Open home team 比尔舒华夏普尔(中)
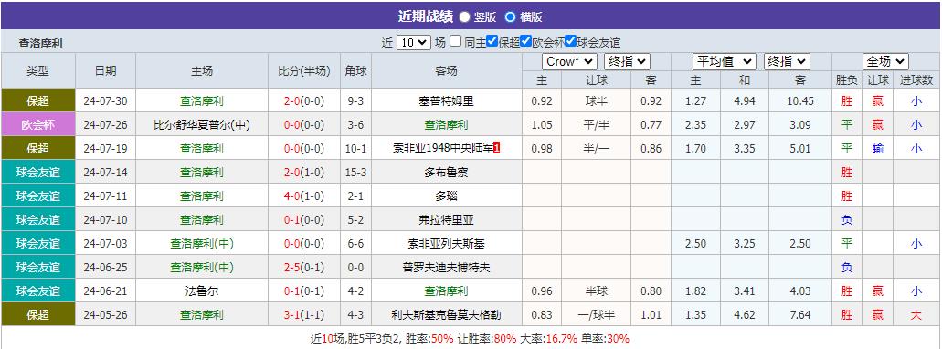The width and height of the screenshot is (942, 349). pos(202,125)
